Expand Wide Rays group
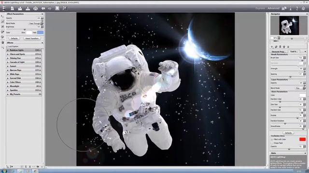The width and height of the screenshot is (309, 173). tap(8, 74)
